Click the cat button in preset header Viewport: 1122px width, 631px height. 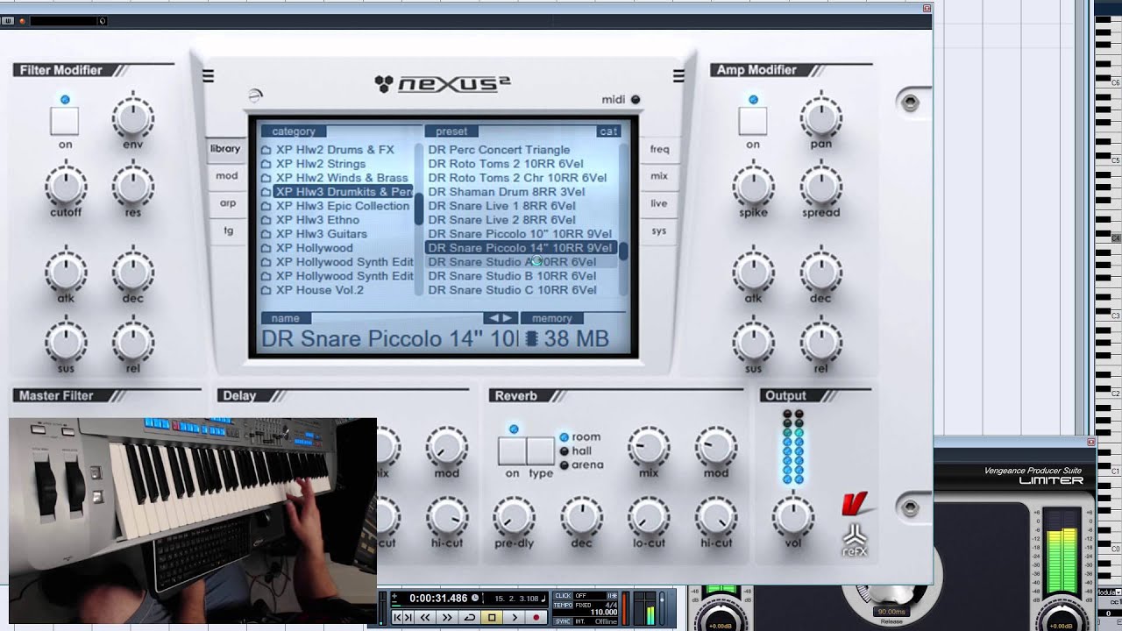tap(608, 131)
